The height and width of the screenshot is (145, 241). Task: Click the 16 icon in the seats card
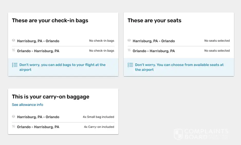pos(129,50)
